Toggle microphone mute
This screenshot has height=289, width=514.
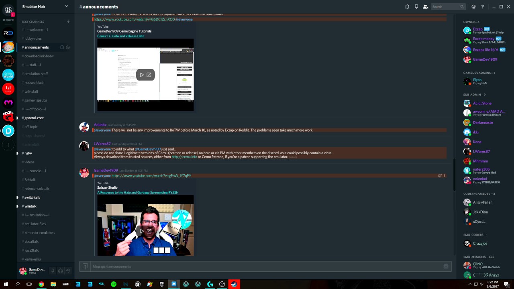53,271
